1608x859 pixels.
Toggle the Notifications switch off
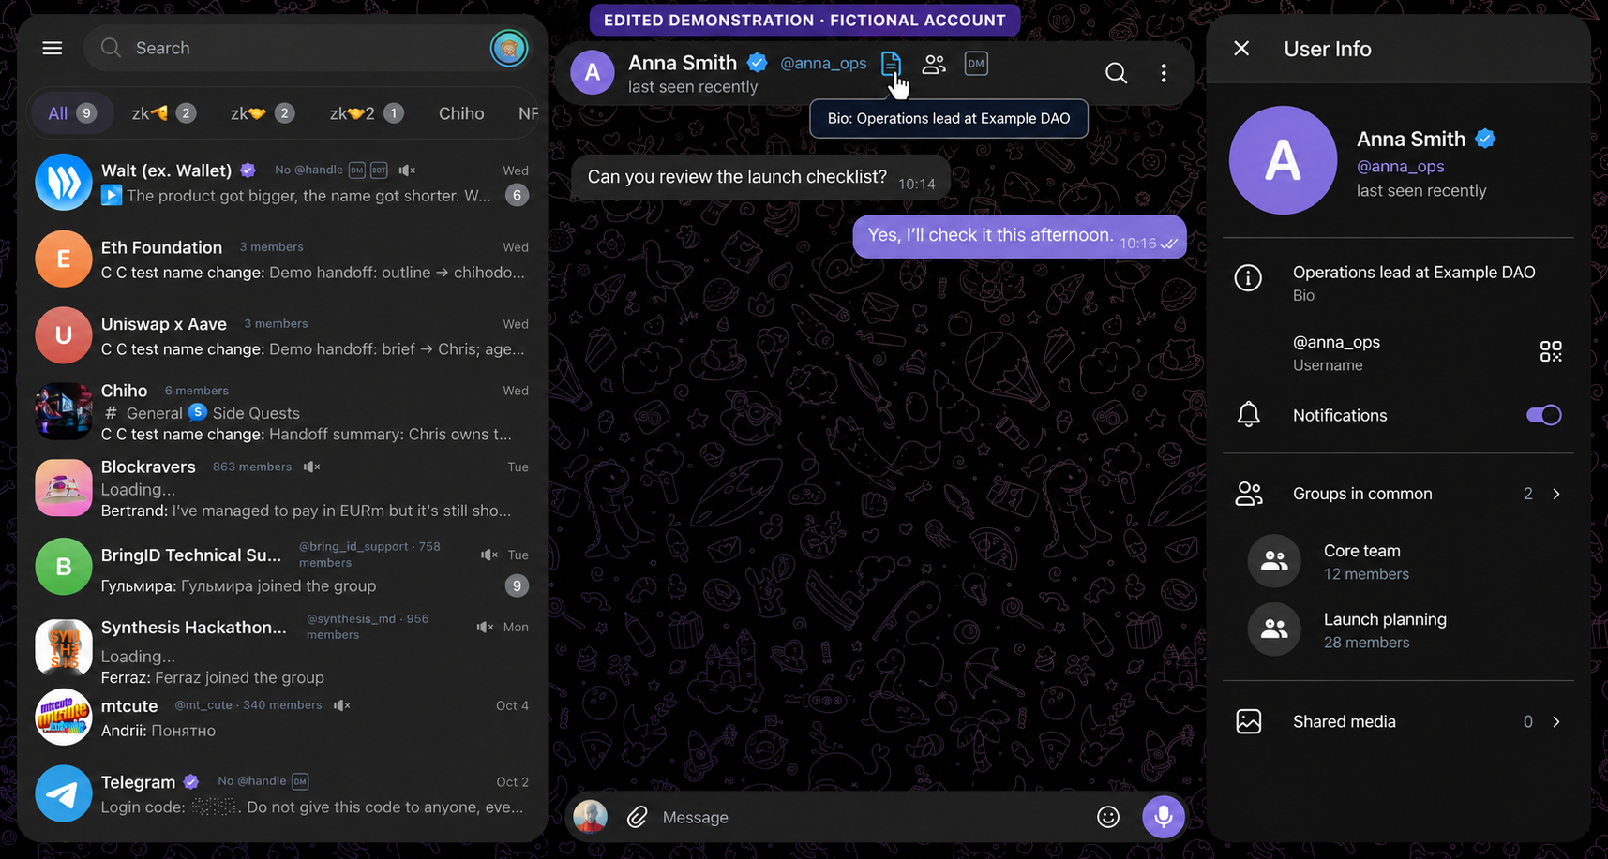pos(1543,415)
